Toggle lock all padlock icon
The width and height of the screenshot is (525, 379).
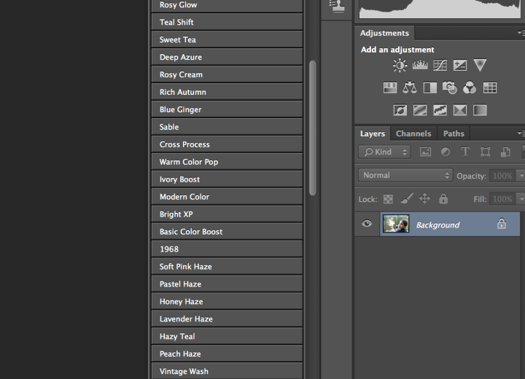[x=443, y=198]
